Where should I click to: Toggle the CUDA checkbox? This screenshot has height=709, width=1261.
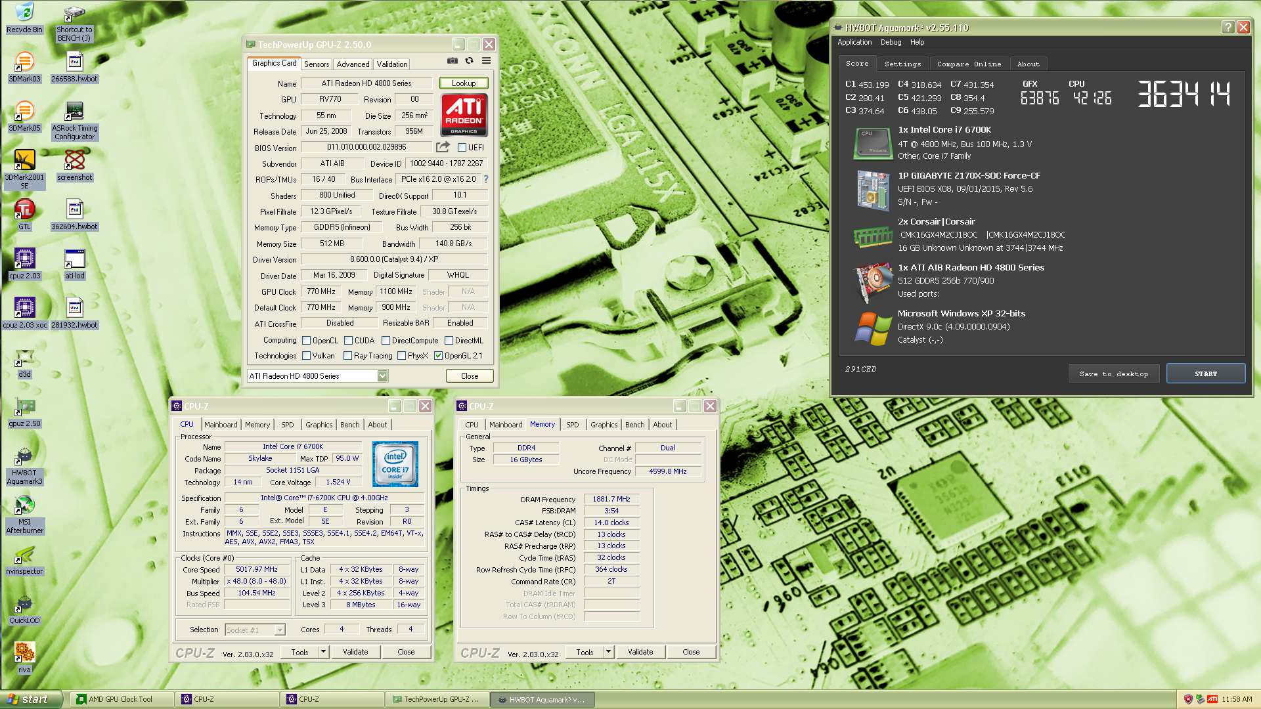tap(348, 340)
